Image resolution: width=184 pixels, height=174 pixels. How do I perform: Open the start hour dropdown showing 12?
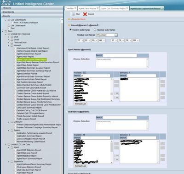coord(80,40)
